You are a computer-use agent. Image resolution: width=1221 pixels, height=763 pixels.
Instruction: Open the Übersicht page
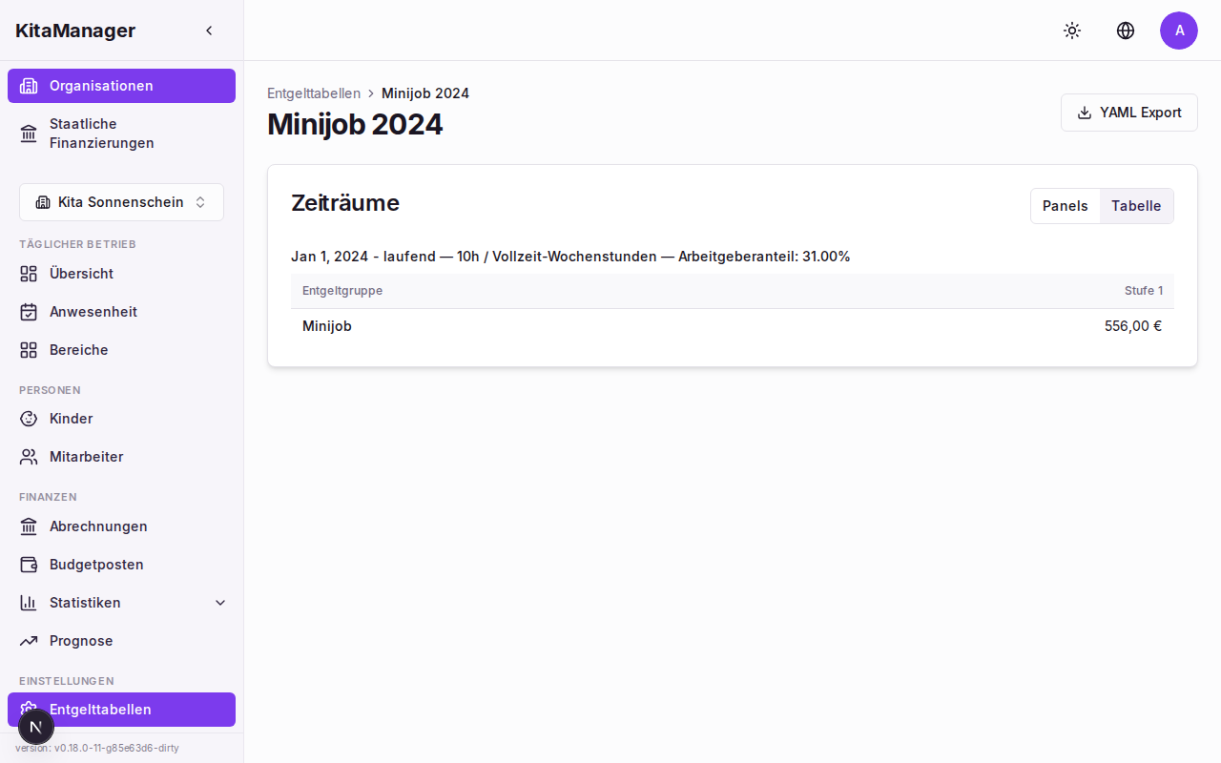[x=81, y=274]
